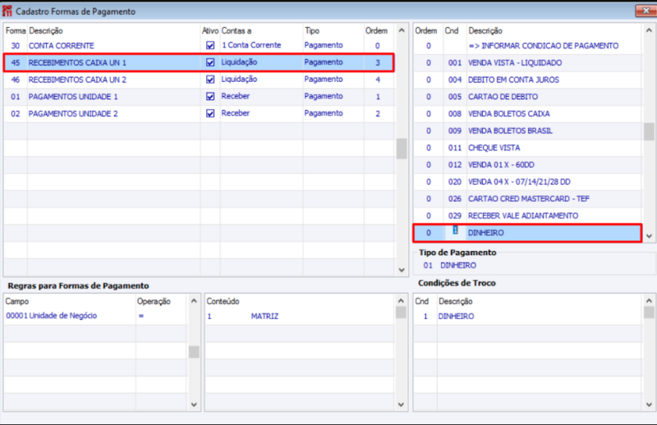The image size is (657, 425).
Task: Click Cnd input cell in highlighted DINHEIRO row
Action: point(455,232)
